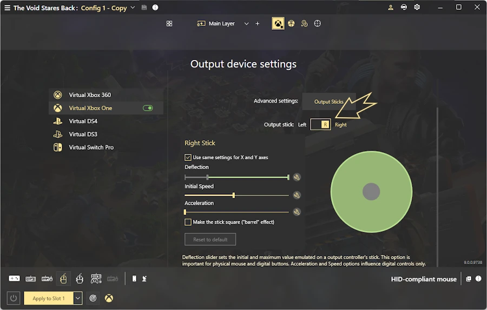The image size is (487, 310).
Task: Open config info icon in title bar
Action: (x=155, y=8)
